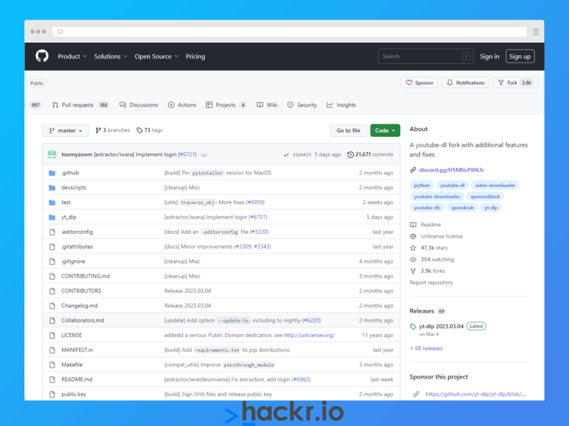Open the Pull requests tab
The image size is (569, 426).
[x=81, y=105]
